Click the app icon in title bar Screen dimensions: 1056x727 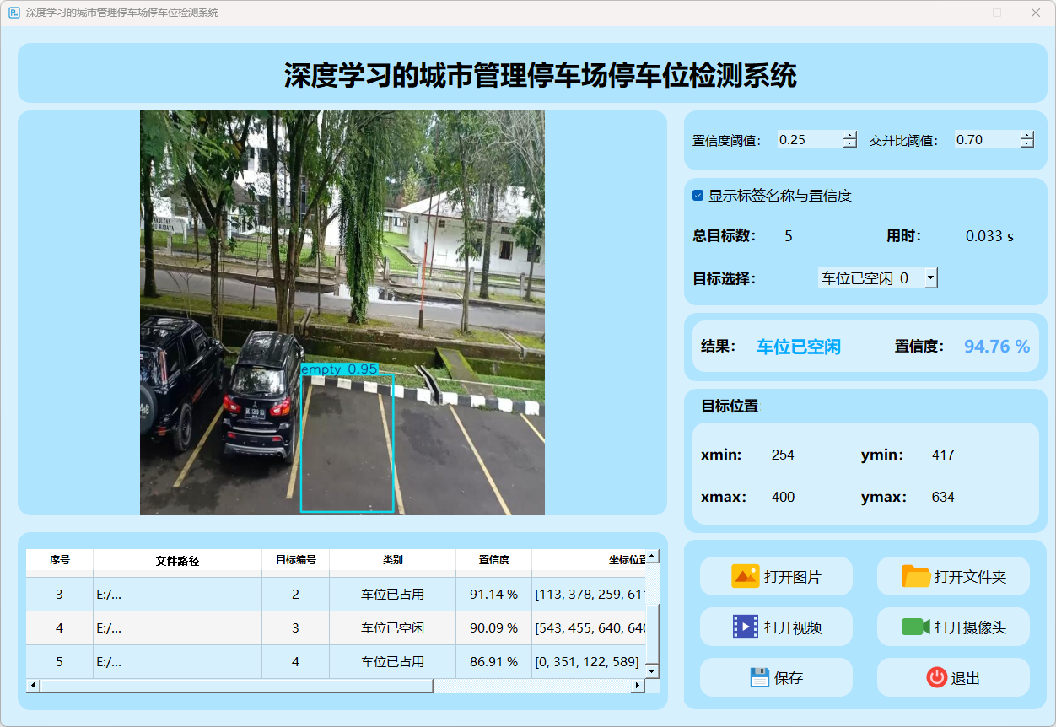pyautogui.click(x=13, y=13)
